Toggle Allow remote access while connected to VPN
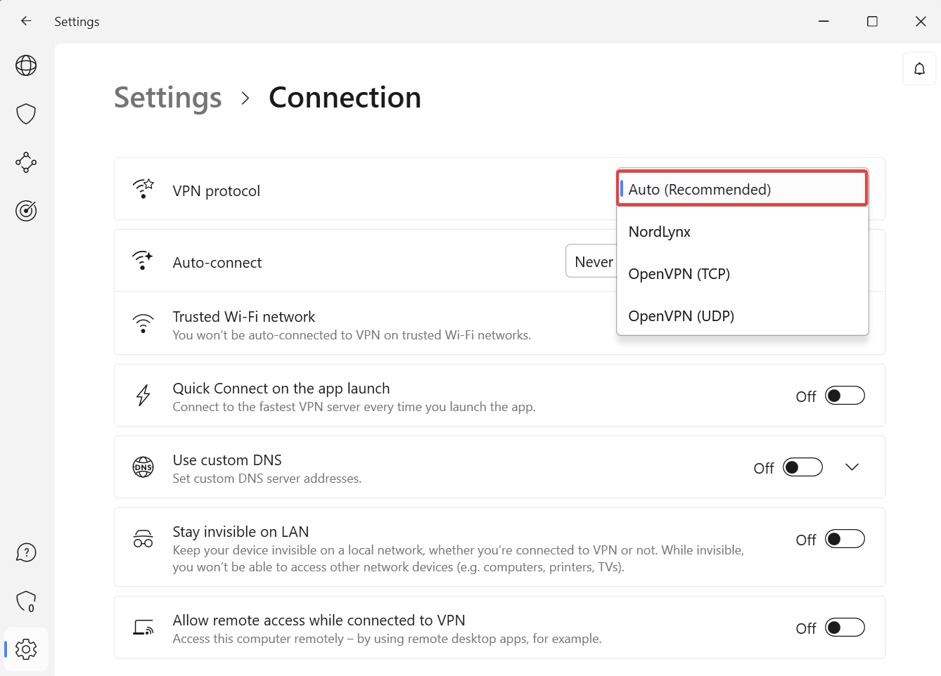941x676 pixels. click(844, 627)
